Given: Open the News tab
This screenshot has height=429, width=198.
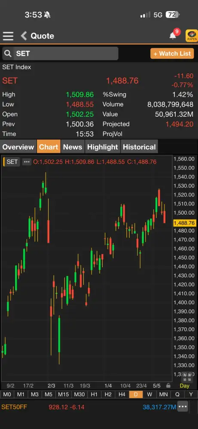Looking at the screenshot, I should [73, 147].
